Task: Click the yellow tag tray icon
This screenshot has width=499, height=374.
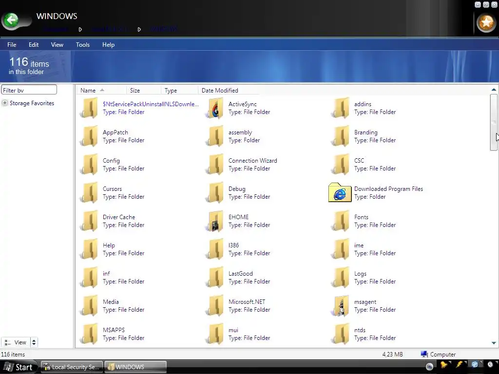Action: pyautogui.click(x=444, y=365)
